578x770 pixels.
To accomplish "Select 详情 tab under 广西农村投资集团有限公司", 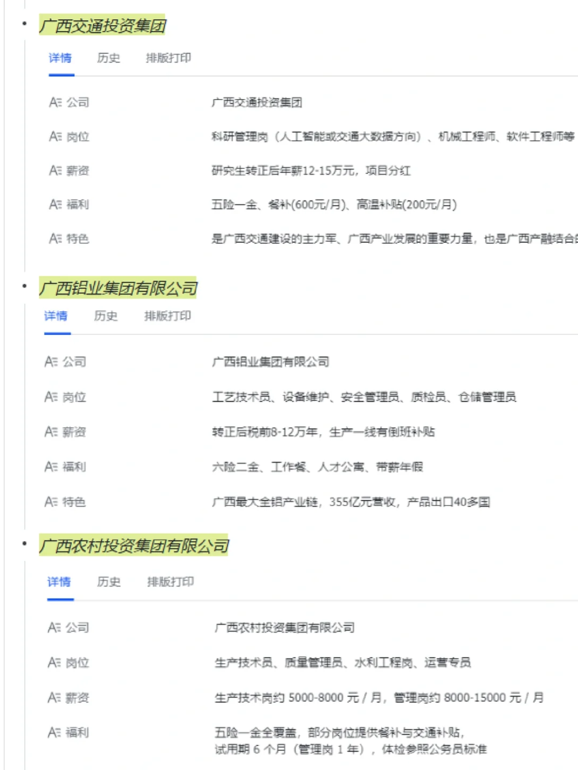I will [59, 582].
